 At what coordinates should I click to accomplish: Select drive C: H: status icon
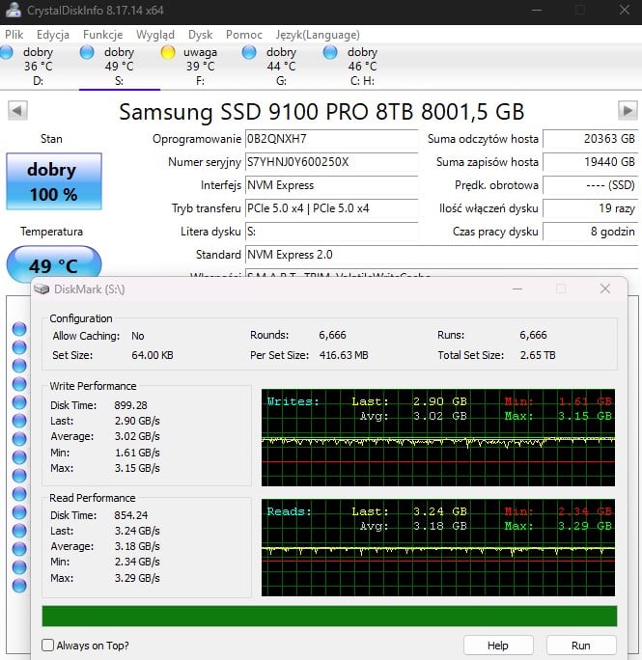(x=330, y=52)
